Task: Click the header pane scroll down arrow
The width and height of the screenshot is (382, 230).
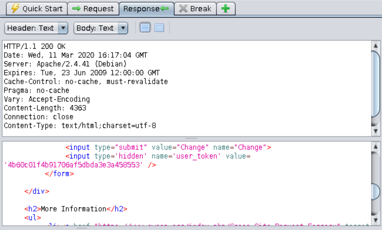Action: [375, 131]
